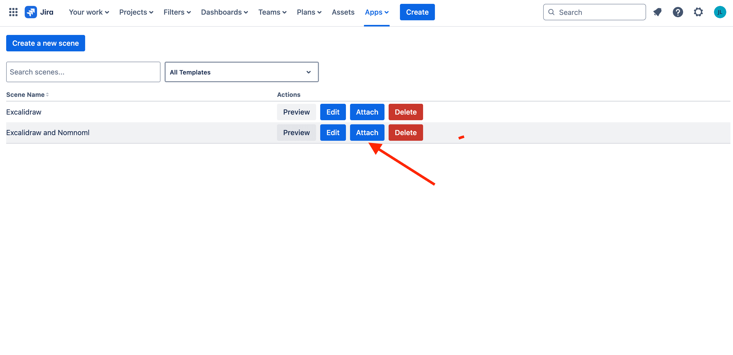This screenshot has width=733, height=355.
Task: Expand the Plans menu
Action: pos(309,12)
